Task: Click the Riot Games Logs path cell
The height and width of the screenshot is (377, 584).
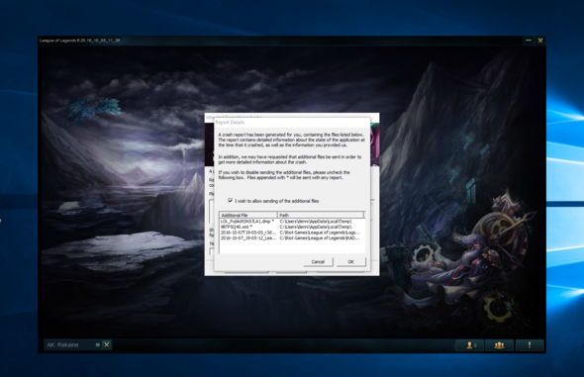Action: 320,233
